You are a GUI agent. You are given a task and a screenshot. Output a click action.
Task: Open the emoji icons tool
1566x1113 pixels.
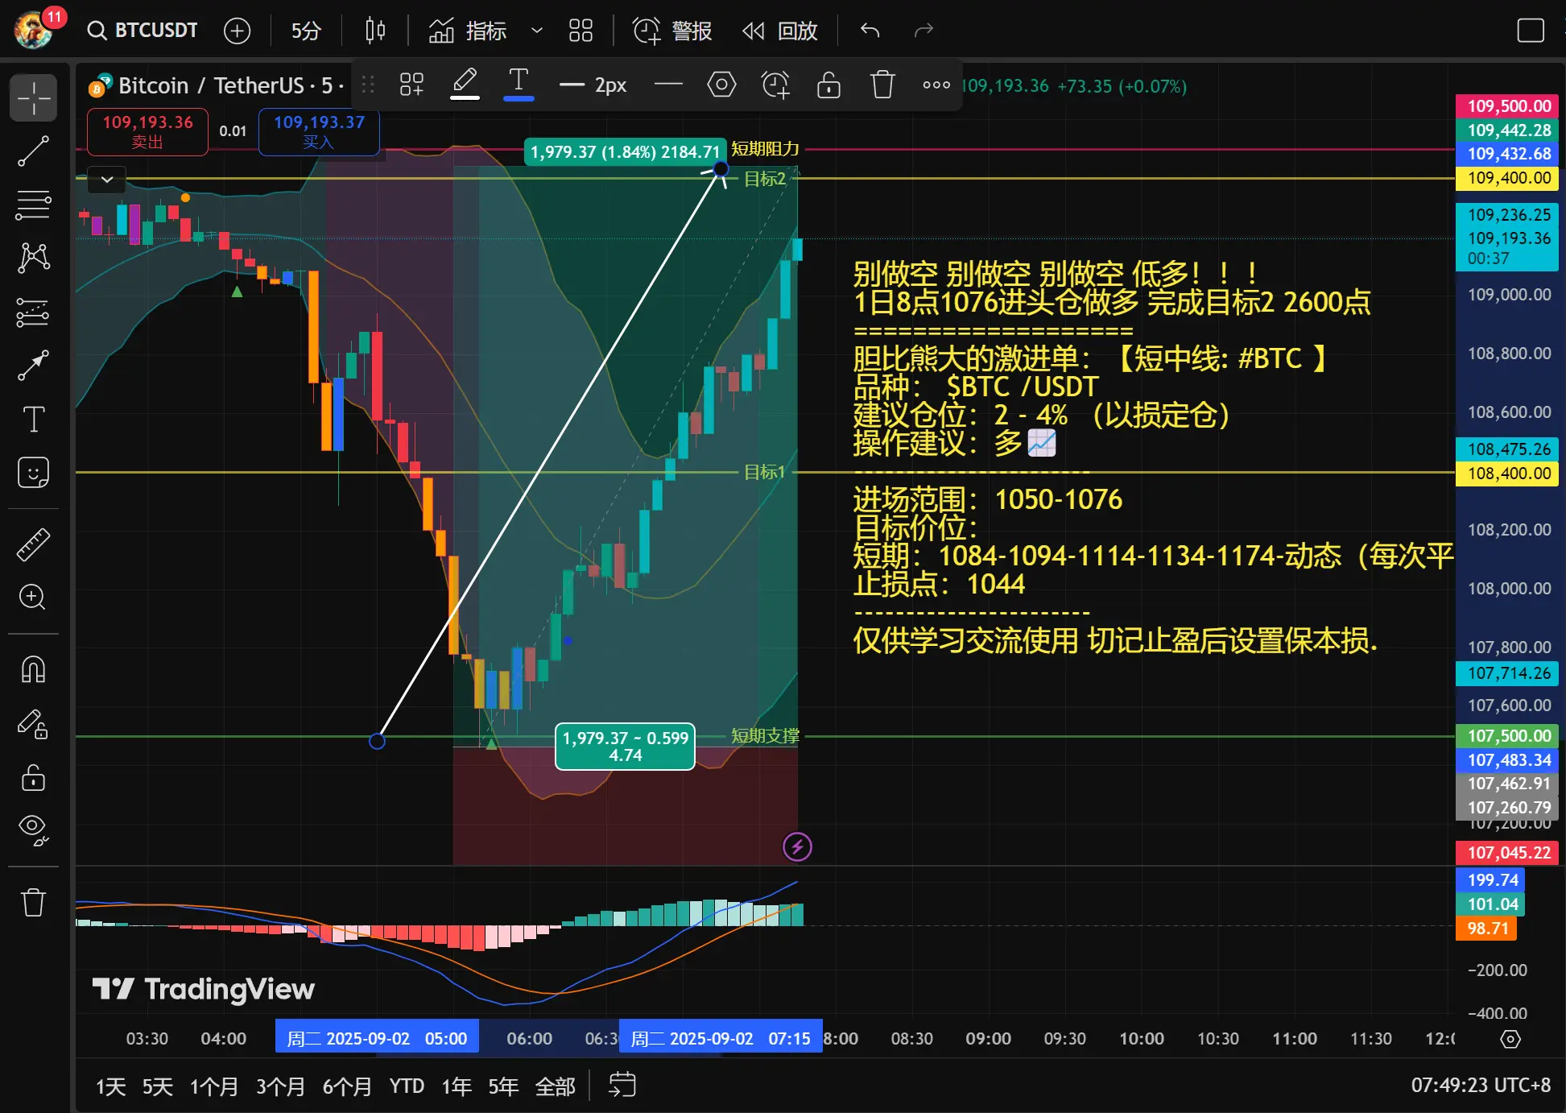click(33, 472)
